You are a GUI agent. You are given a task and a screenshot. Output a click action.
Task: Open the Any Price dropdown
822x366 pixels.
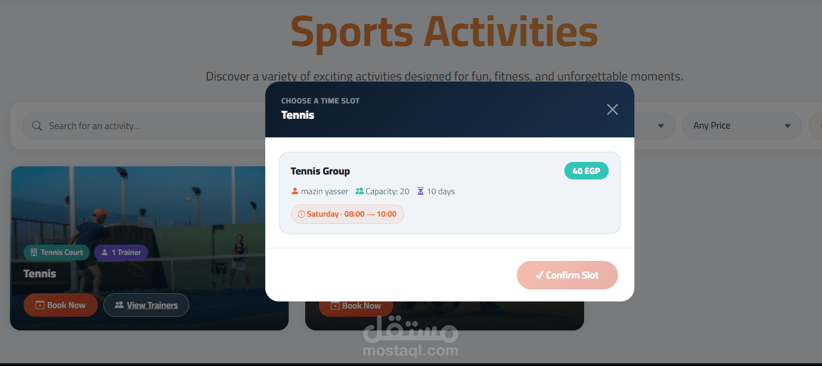point(741,126)
